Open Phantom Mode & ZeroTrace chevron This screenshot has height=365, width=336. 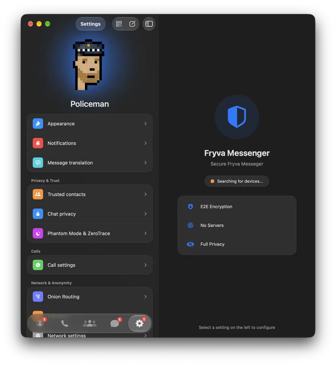coord(146,234)
